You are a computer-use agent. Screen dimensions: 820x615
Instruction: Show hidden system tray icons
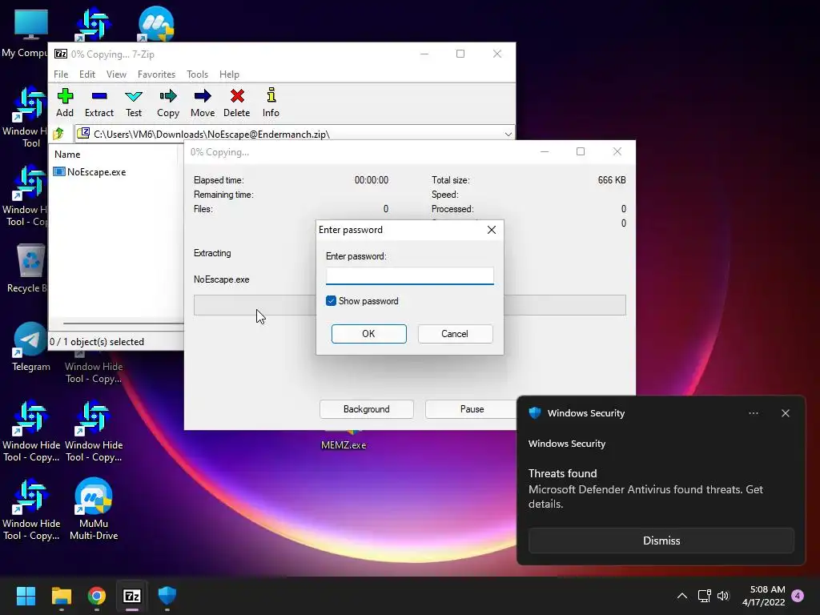tap(682, 596)
